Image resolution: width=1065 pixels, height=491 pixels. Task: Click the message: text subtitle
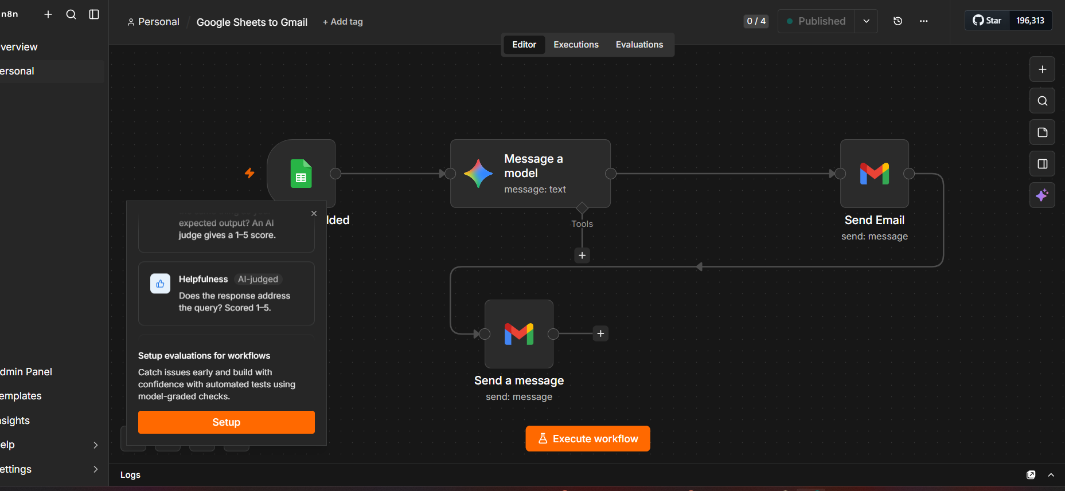[x=535, y=190]
